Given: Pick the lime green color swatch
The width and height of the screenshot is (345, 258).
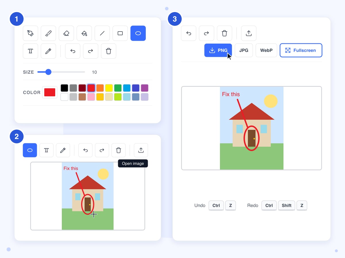Looking at the screenshot, I should [x=118, y=97].
